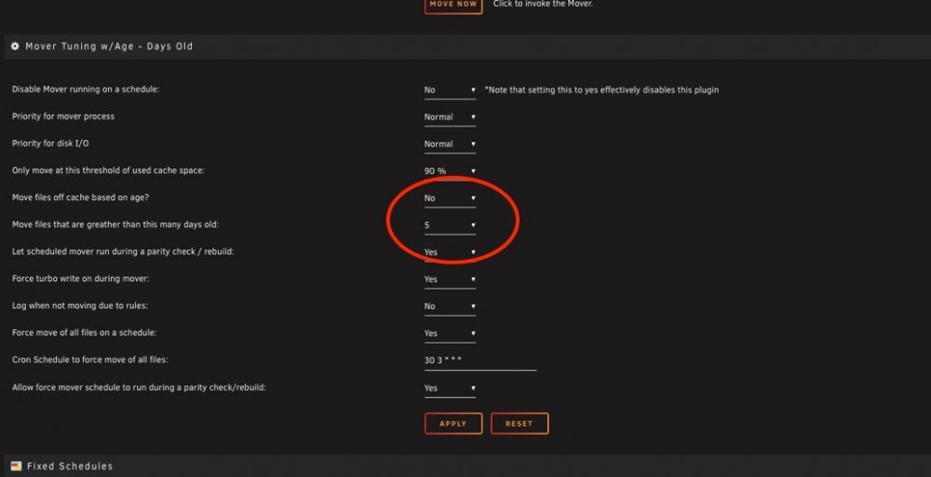Click 'Click to invoke the Mover' text

543,4
